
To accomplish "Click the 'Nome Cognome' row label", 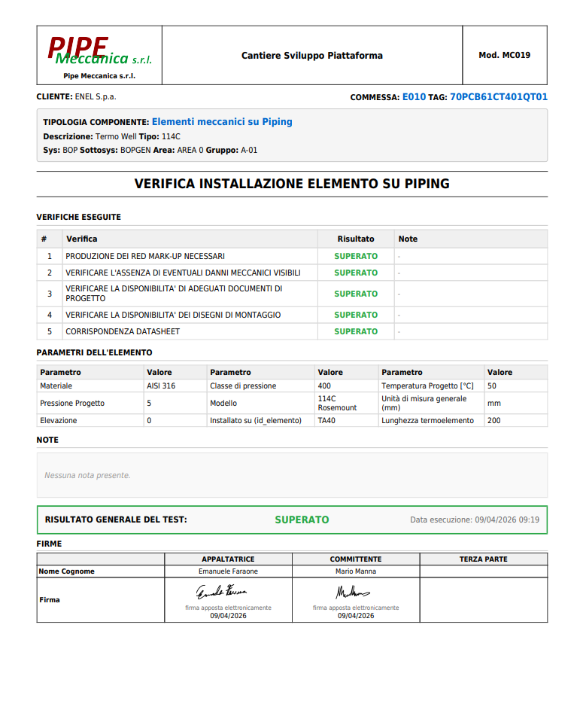I will [66, 571].
